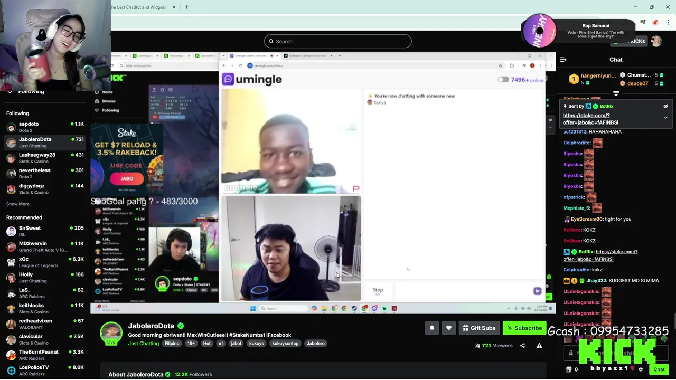Report stream with warning icon

(539, 346)
